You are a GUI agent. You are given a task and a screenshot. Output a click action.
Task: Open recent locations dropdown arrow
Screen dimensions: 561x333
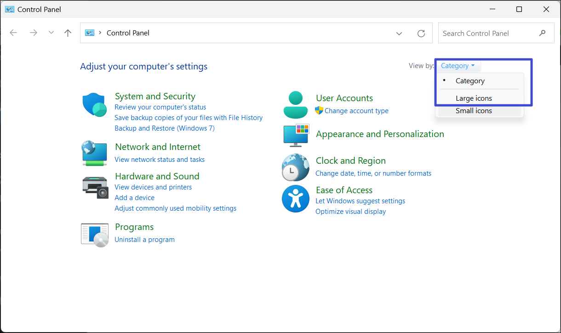pos(51,33)
